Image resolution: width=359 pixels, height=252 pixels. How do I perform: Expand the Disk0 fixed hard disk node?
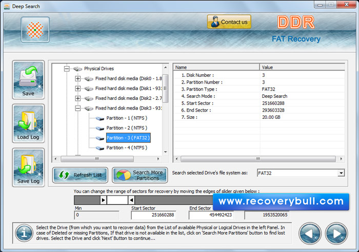coord(78,79)
